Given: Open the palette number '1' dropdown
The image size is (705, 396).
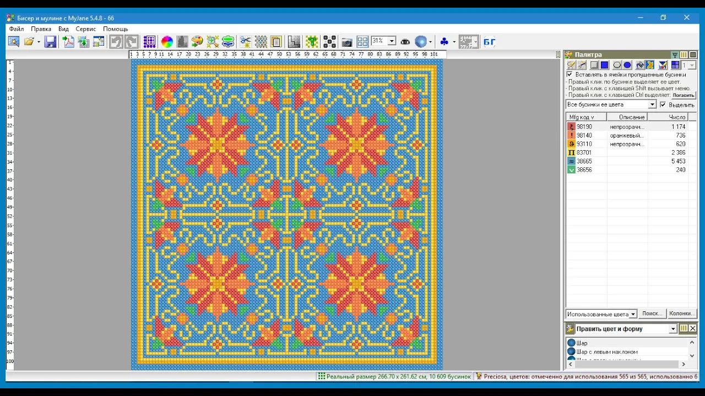Looking at the screenshot, I should click(x=692, y=65).
